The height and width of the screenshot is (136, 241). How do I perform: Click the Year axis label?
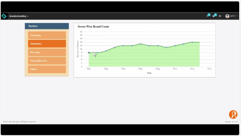point(149,73)
